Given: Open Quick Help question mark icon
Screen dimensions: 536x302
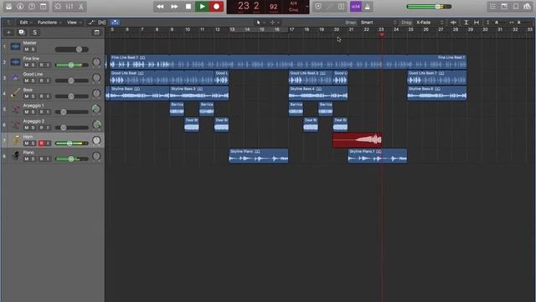Looking at the screenshot, I should coord(32,7).
